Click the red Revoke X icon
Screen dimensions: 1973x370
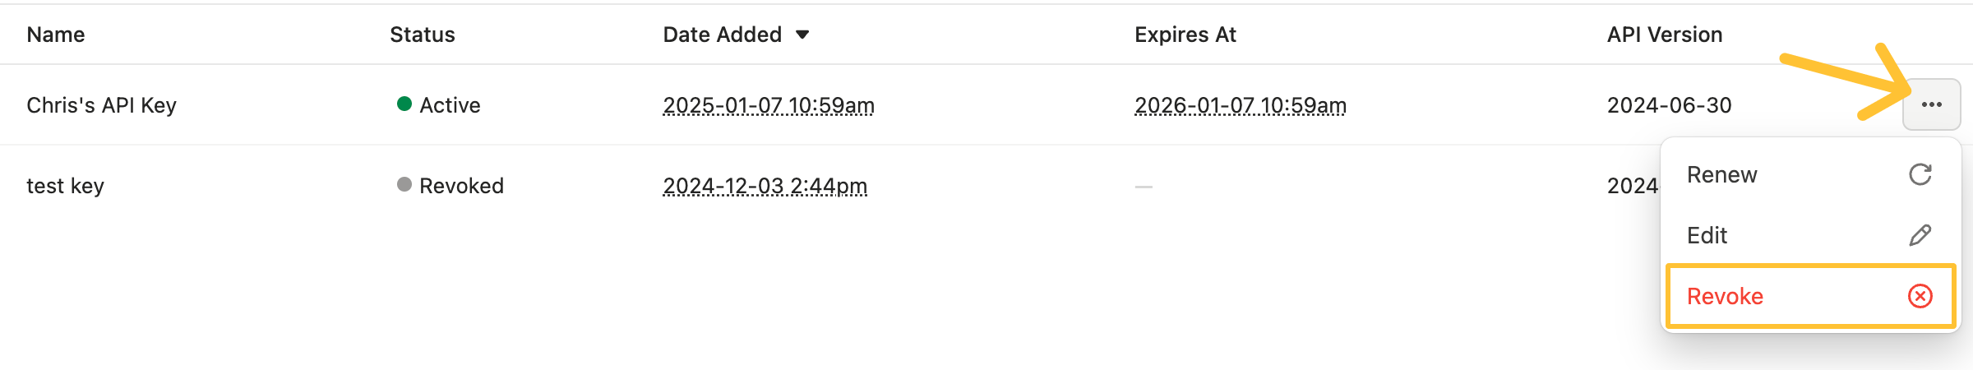(x=1920, y=296)
